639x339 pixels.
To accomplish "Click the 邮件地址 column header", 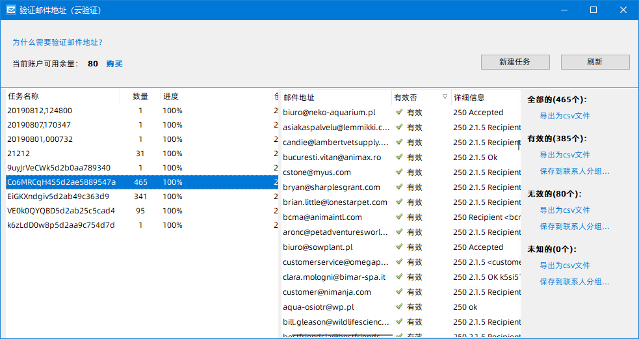I will click(336, 98).
